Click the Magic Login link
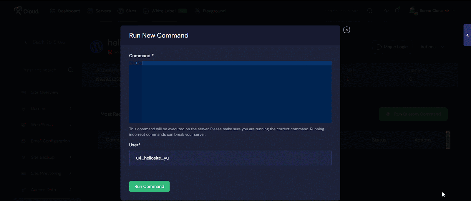This screenshot has width=471, height=201. 392,47
